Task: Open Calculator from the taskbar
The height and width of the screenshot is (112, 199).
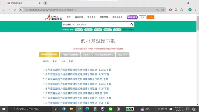Action: pos(95,109)
